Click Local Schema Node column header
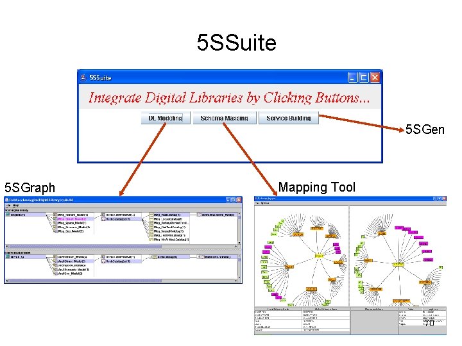The image size is (462, 346). pyautogui.click(x=278, y=309)
